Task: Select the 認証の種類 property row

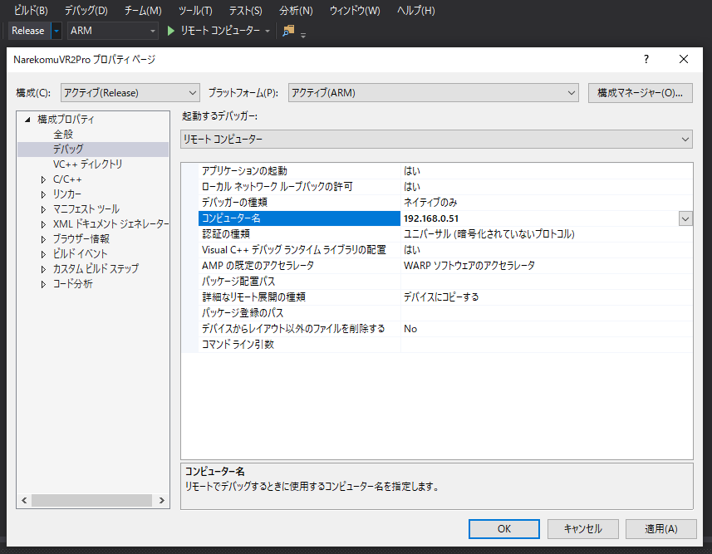Action: (x=225, y=234)
